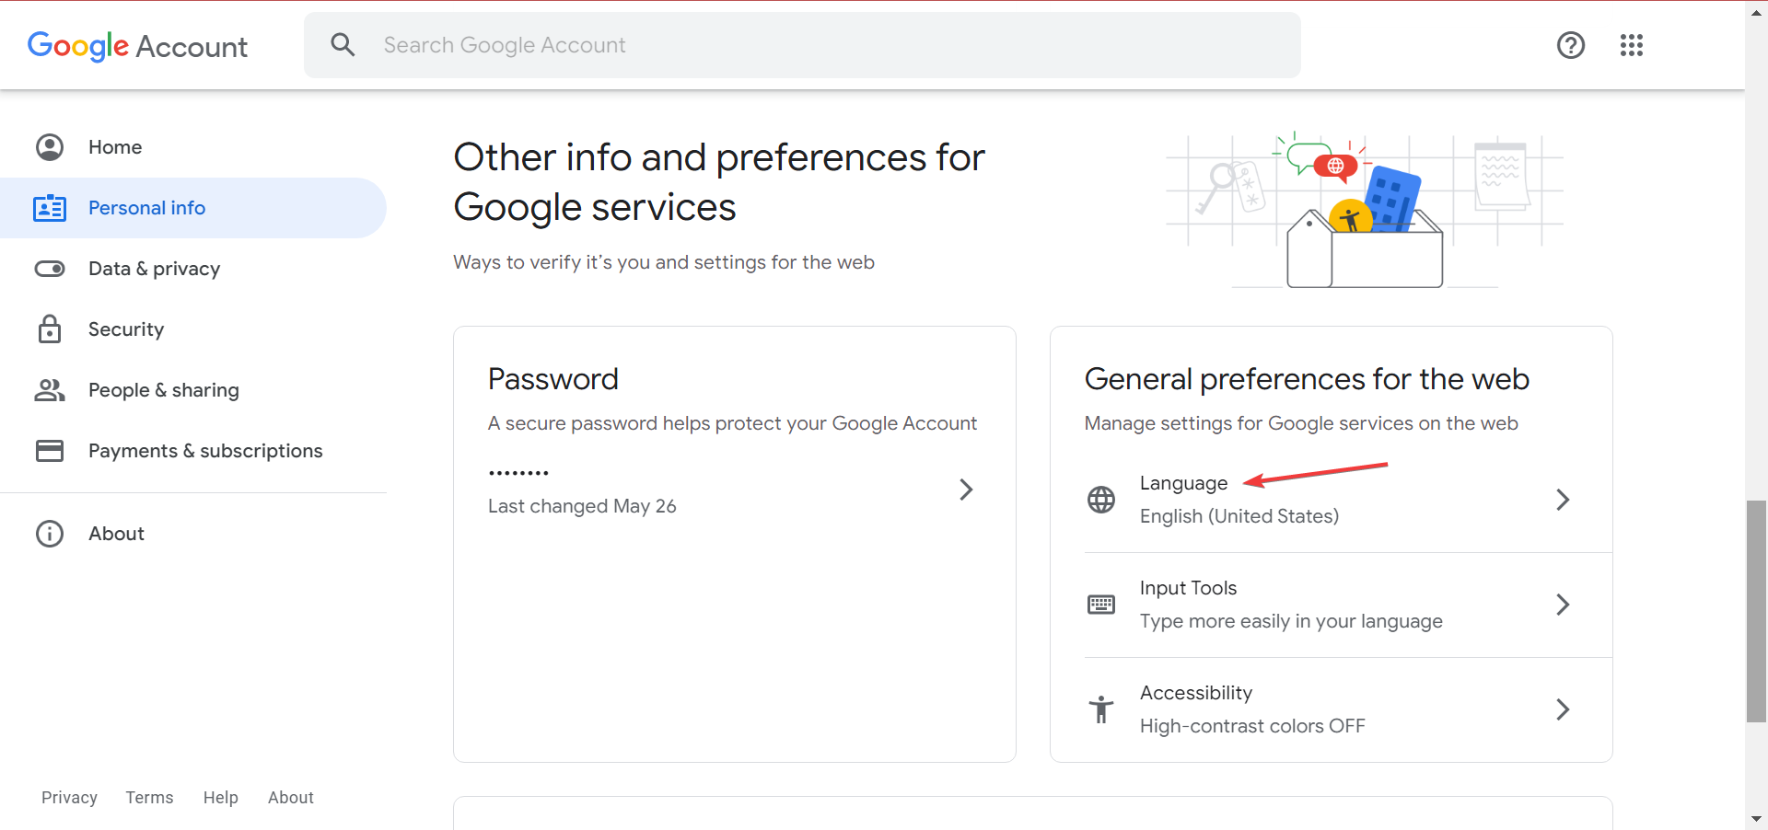Click the Accessibility person icon

click(x=1101, y=709)
